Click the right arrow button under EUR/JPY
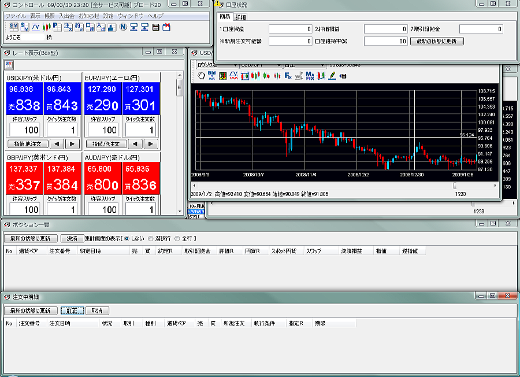This screenshot has height=377, width=520. [151, 144]
